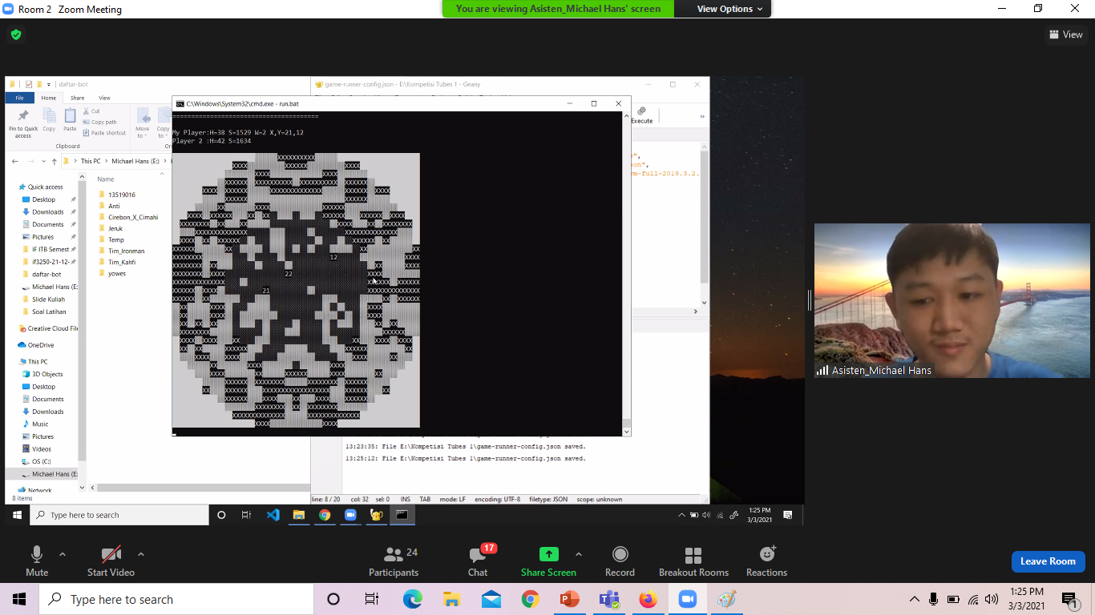Viewport: 1095px width, 615px height.
Task: Click the Name column header in file list
Action: click(x=106, y=179)
